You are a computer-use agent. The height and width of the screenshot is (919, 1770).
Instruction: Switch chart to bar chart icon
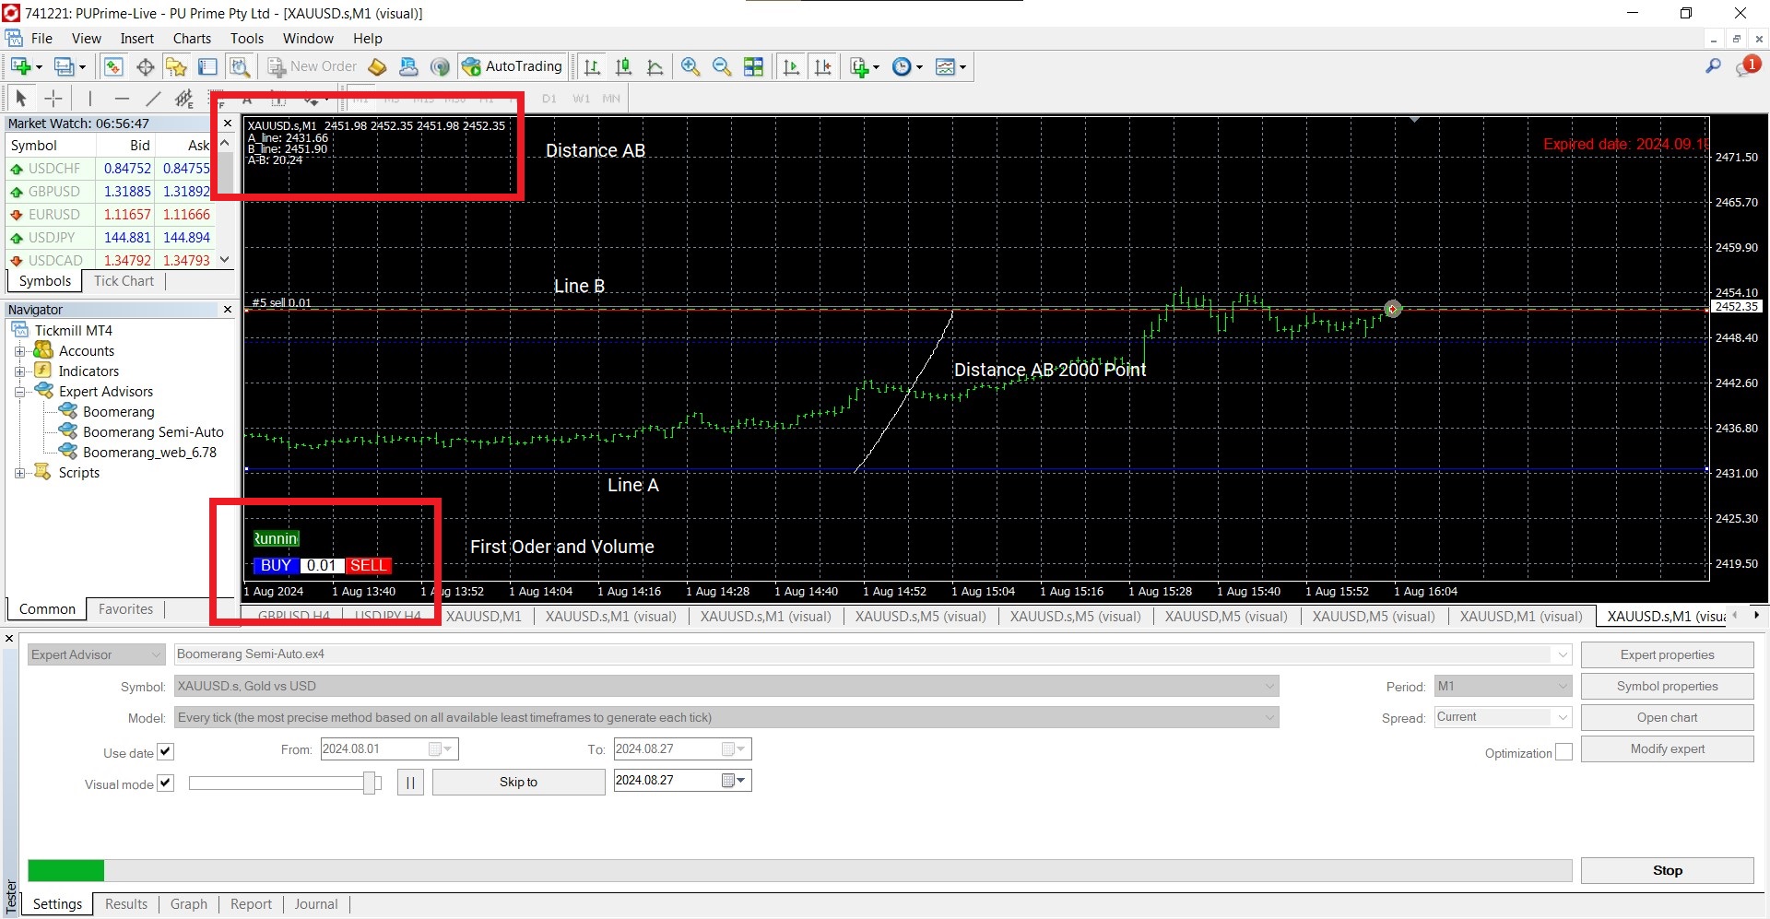[592, 66]
